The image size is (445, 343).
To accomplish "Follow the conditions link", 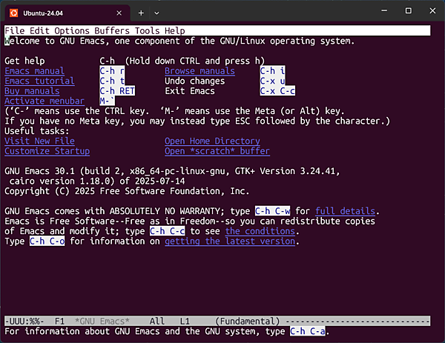I will [x=260, y=231].
